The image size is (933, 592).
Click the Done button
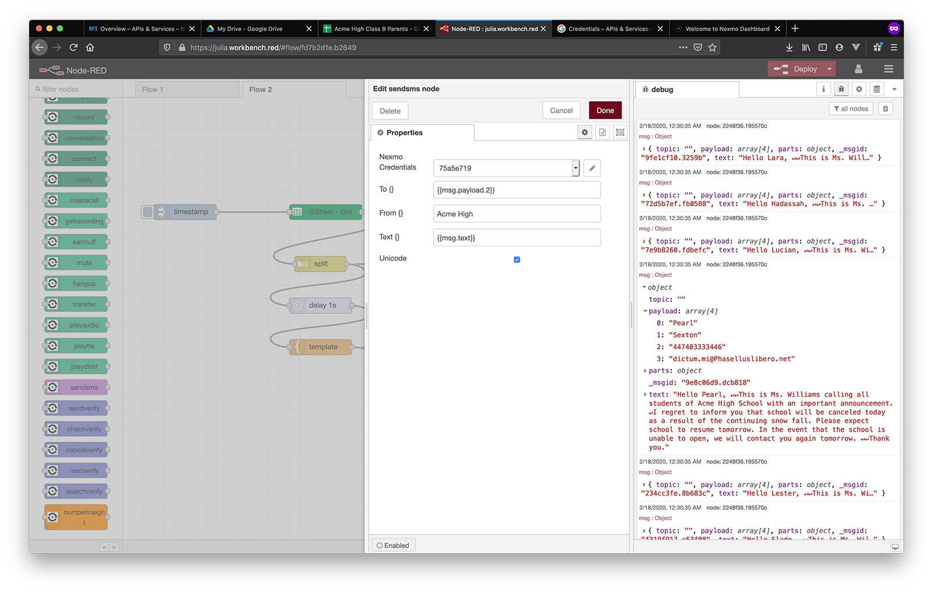pyautogui.click(x=605, y=110)
